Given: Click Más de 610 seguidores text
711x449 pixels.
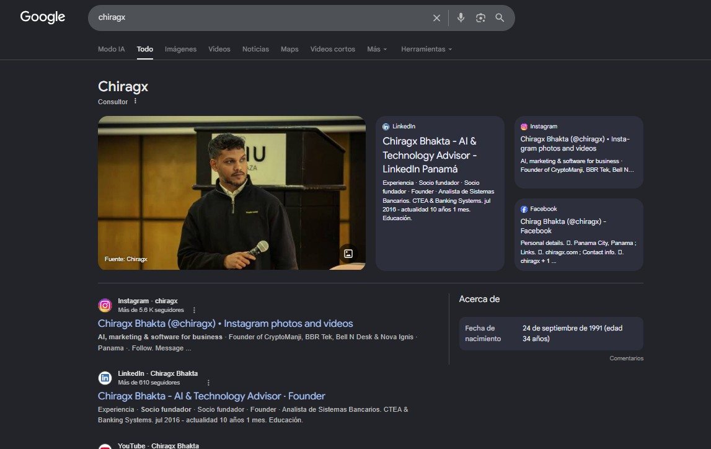Looking at the screenshot, I should (x=149, y=383).
